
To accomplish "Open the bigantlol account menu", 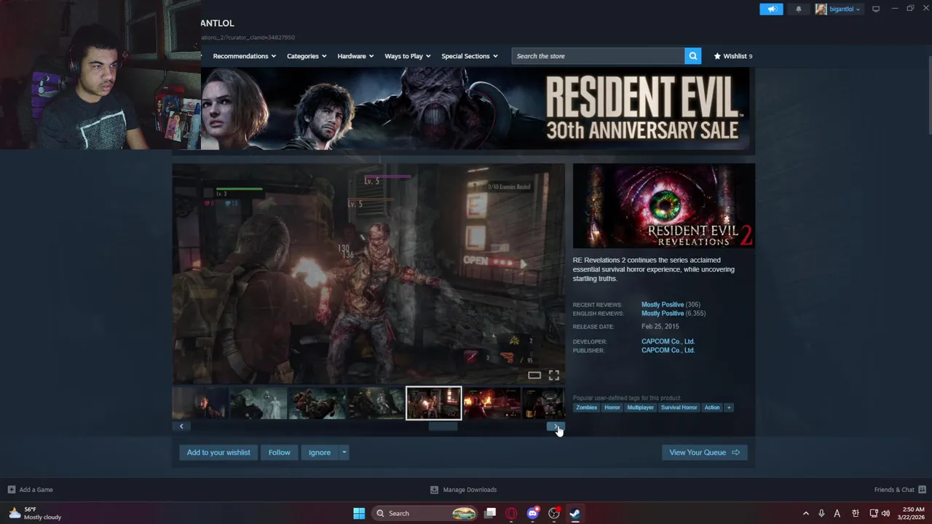I will click(839, 9).
